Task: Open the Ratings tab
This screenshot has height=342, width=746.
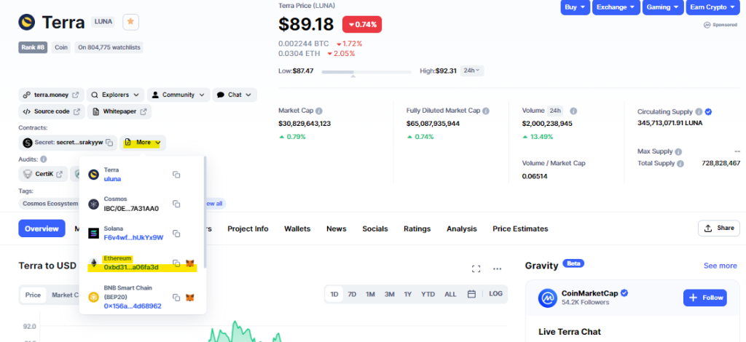Action: point(417,229)
